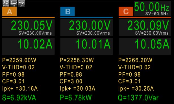Click the P=2266.20W power value
174x104 pixels.
pos(135,60)
